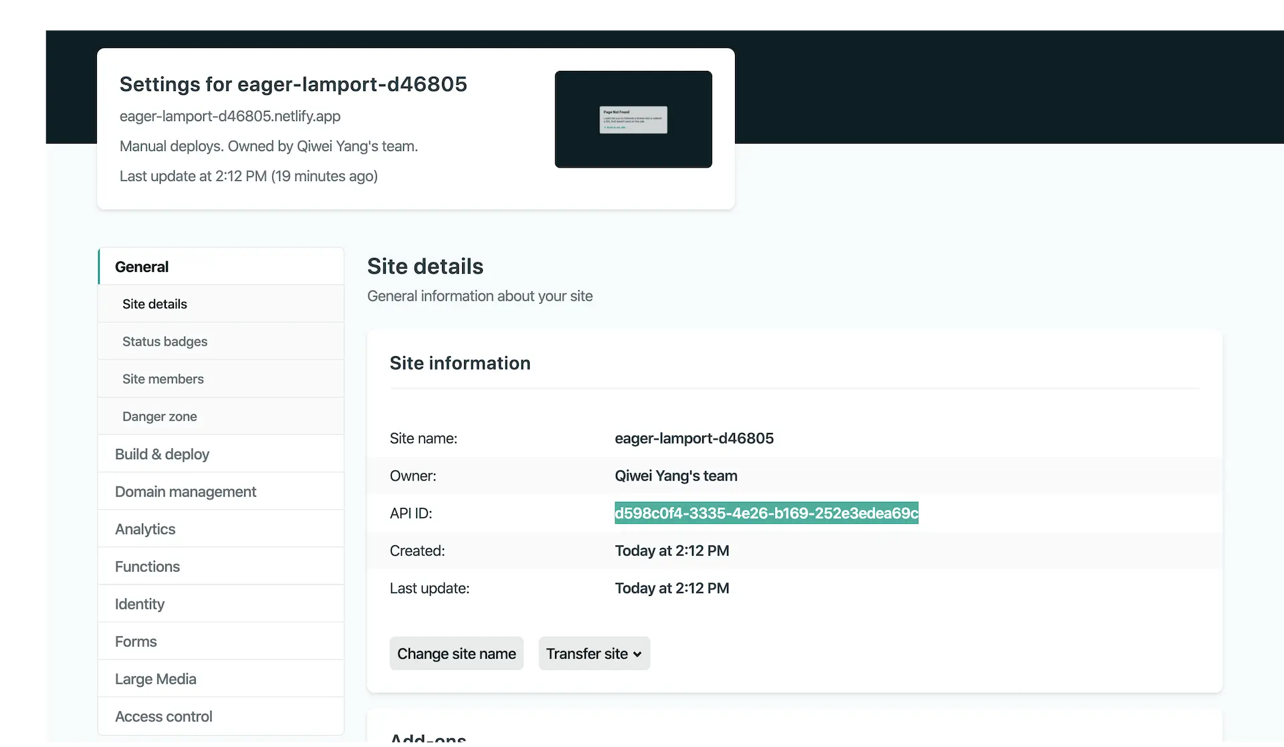Screen dimensions: 1284x747
Task: Open Site details in sidebar
Action: [154, 304]
